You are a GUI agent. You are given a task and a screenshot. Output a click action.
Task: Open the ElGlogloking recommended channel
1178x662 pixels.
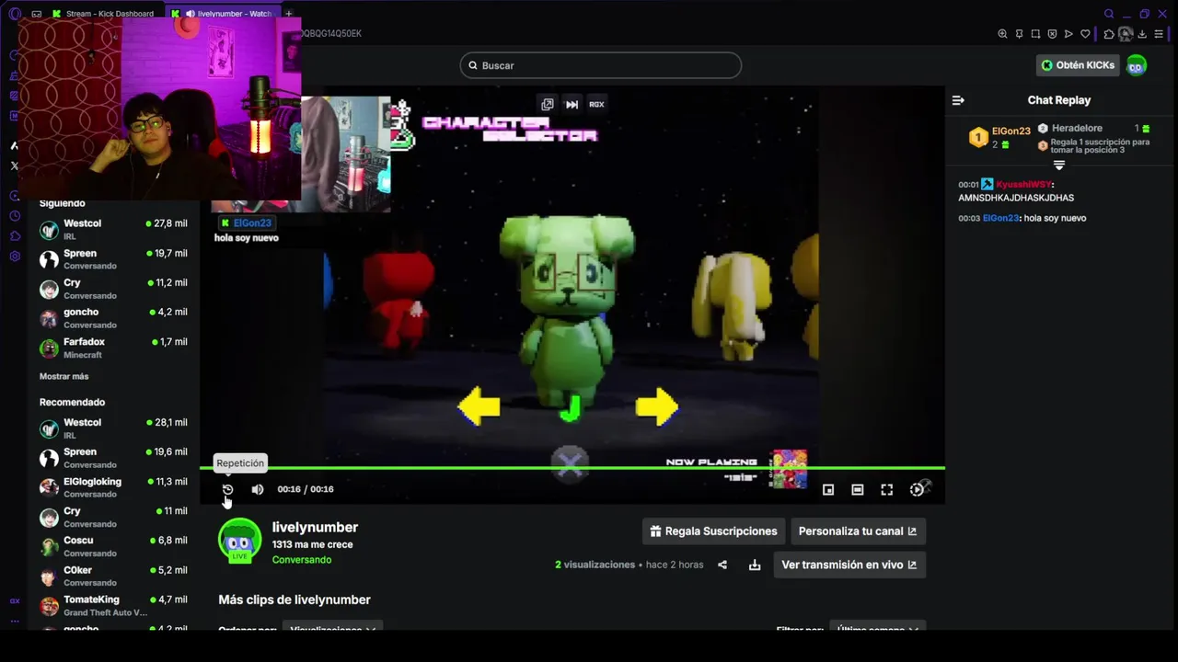(113, 487)
